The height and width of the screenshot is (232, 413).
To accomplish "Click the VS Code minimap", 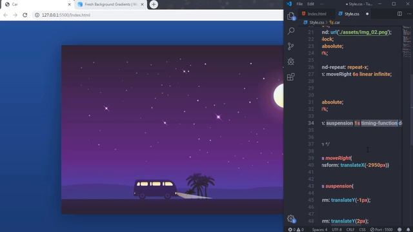I will coord(407,41).
